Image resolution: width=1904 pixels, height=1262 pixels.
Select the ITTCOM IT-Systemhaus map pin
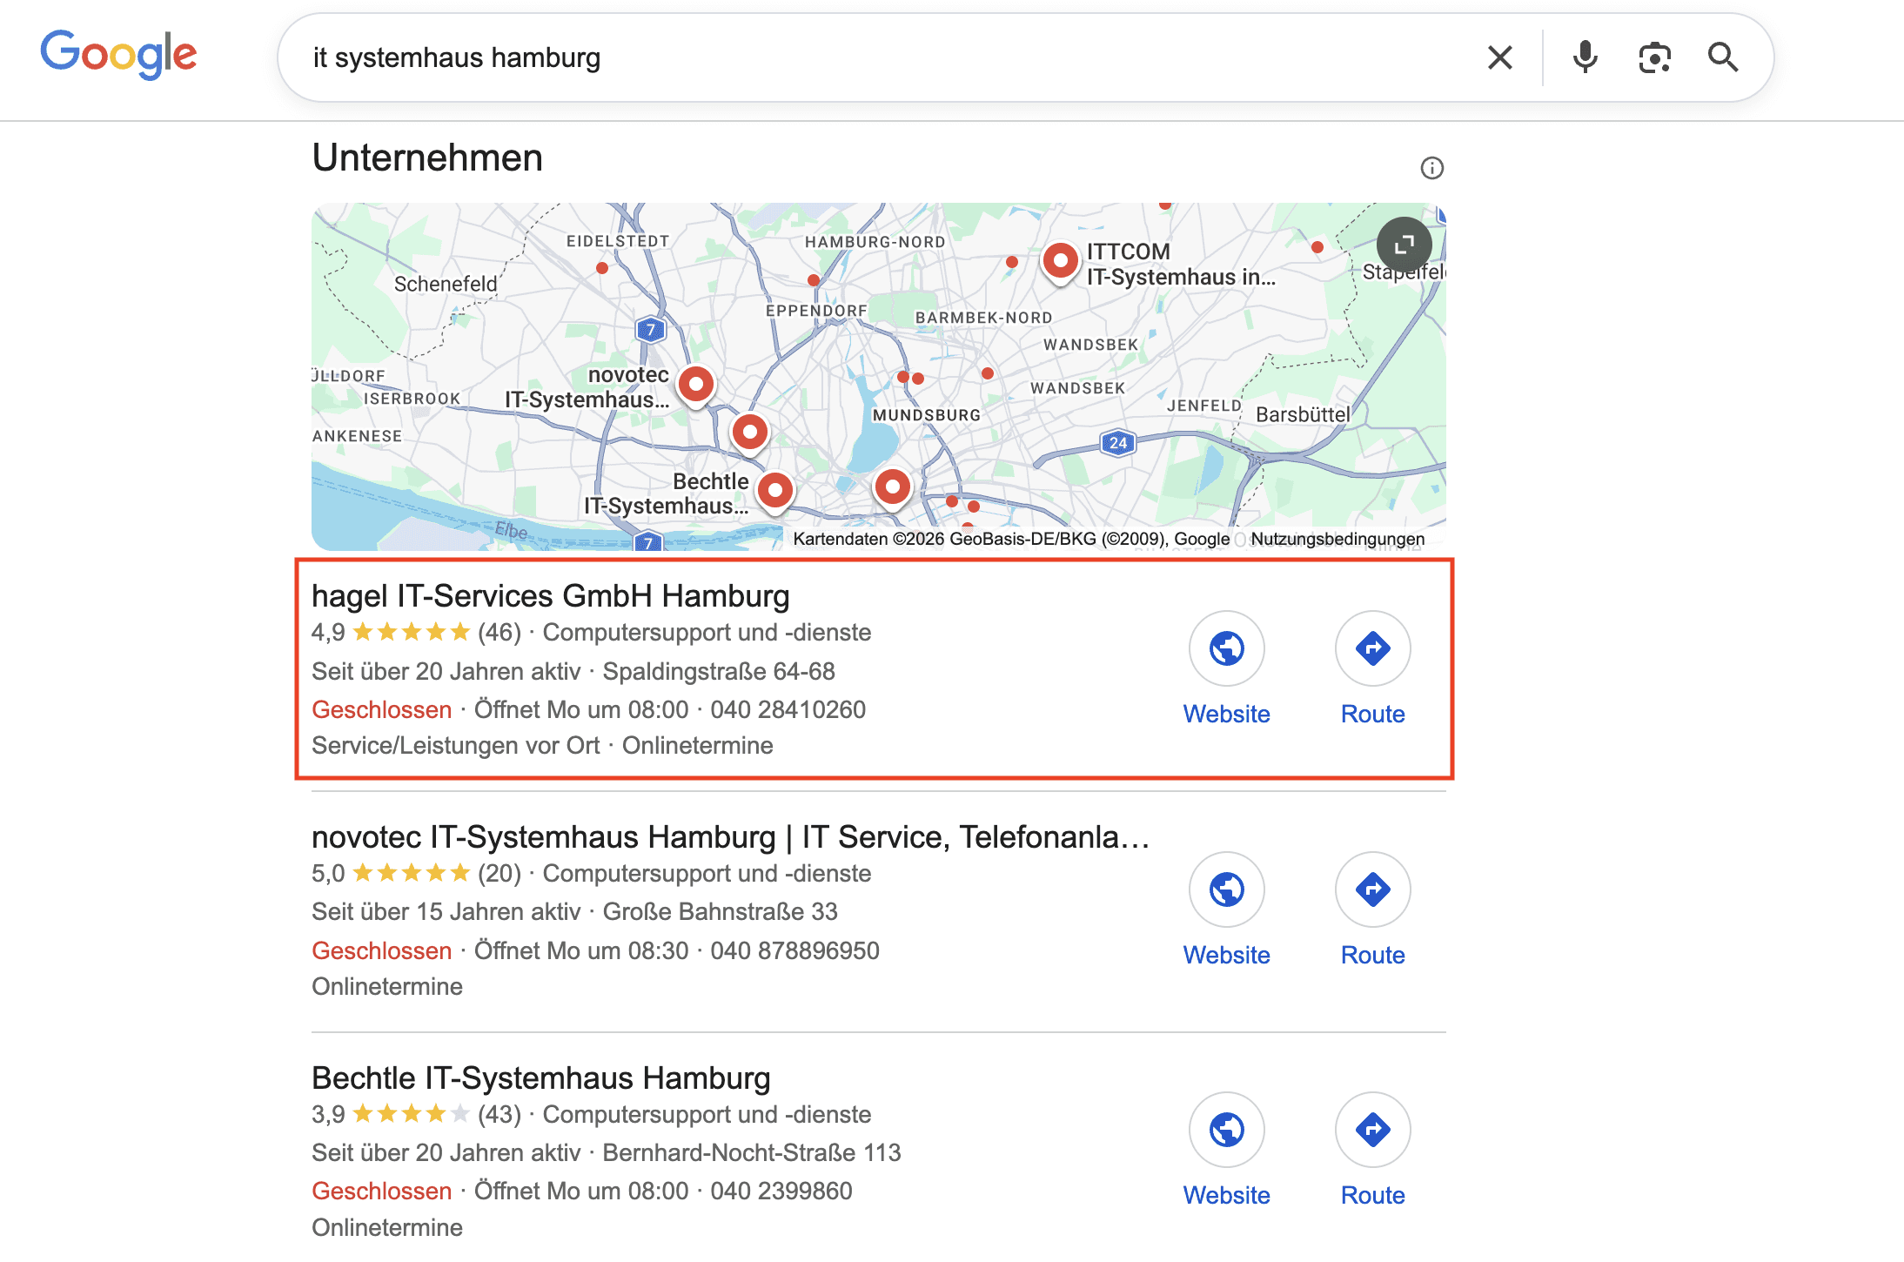coord(1060,261)
